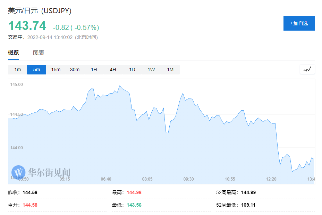Switch chart to 4H interval
Viewport: 322px width, 215px height.
pyautogui.click(x=113, y=70)
